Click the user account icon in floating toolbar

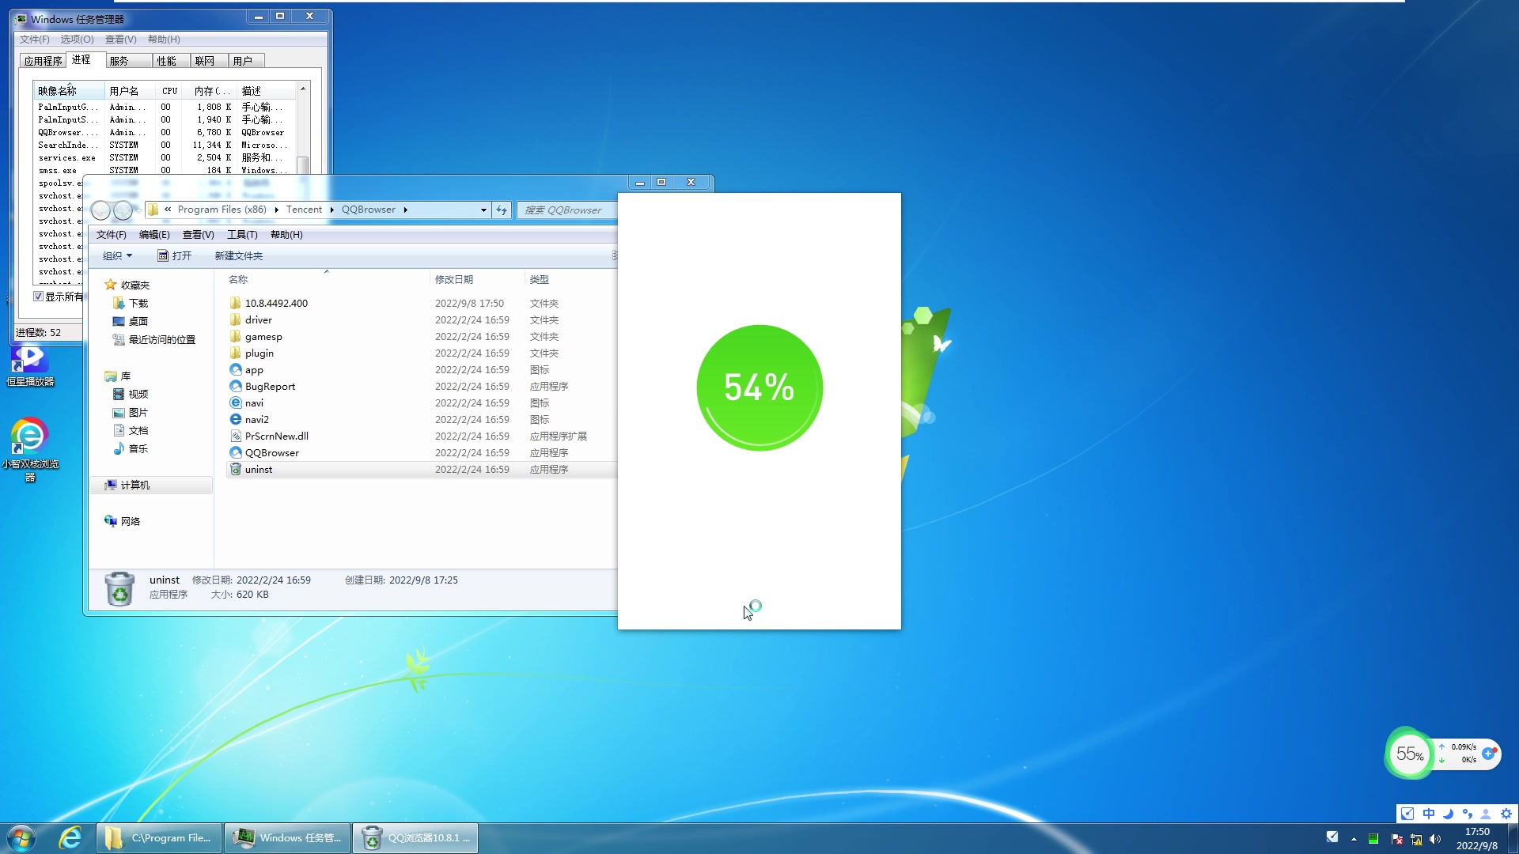1487,814
